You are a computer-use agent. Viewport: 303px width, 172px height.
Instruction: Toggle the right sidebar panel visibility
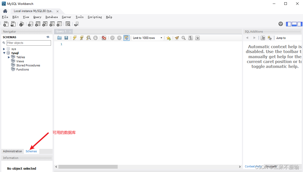click(x=300, y=24)
